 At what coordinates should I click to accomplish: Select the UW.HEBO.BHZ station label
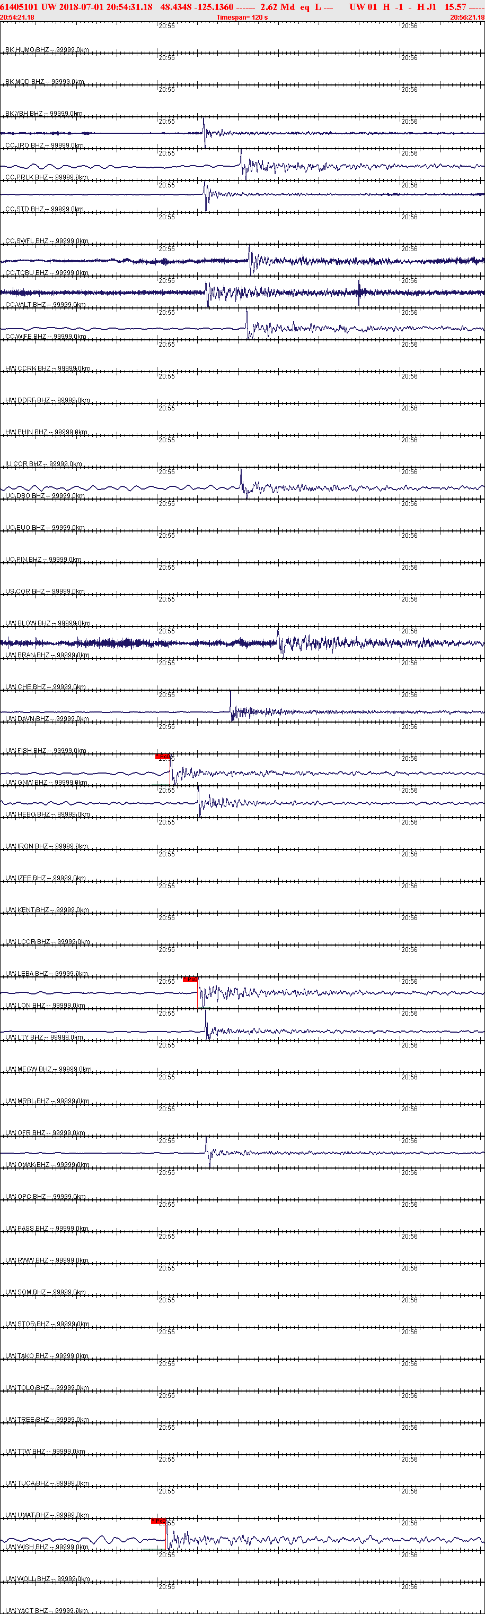coord(48,814)
